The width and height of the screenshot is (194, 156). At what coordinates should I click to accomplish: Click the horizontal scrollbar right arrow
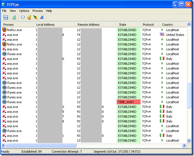pyautogui.click(x=184, y=146)
